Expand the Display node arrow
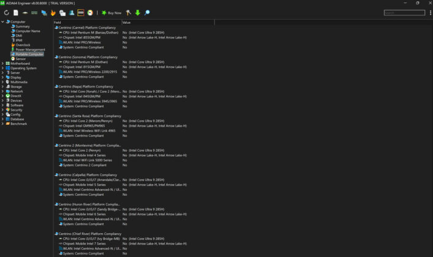 click(x=2, y=77)
